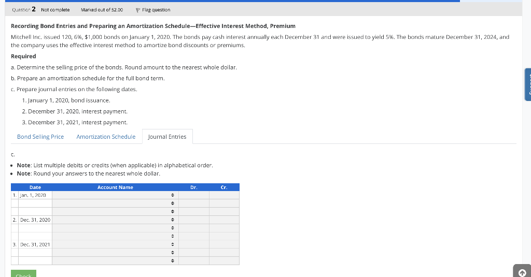Open third Account Name dropdown under Jan. 1, 2020
This screenshot has width=531, height=277.
[115, 211]
